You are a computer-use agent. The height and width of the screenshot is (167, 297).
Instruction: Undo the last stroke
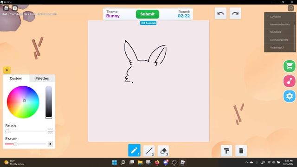pos(220,13)
